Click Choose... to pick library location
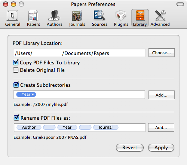This screenshot has height=165, width=187. pyautogui.click(x=162, y=53)
